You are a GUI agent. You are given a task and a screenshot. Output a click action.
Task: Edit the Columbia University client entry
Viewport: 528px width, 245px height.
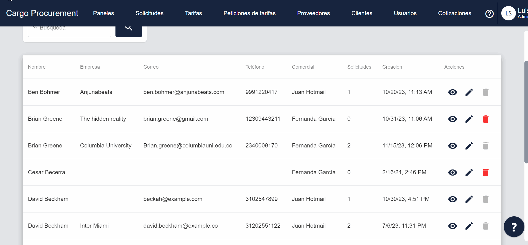pyautogui.click(x=469, y=146)
